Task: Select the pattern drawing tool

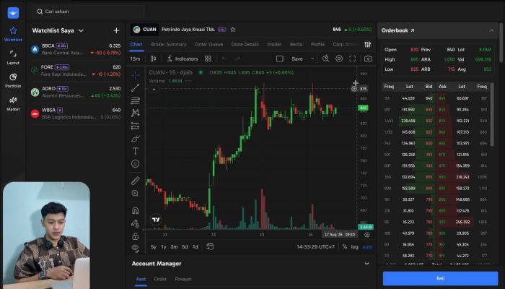Action: [136, 113]
